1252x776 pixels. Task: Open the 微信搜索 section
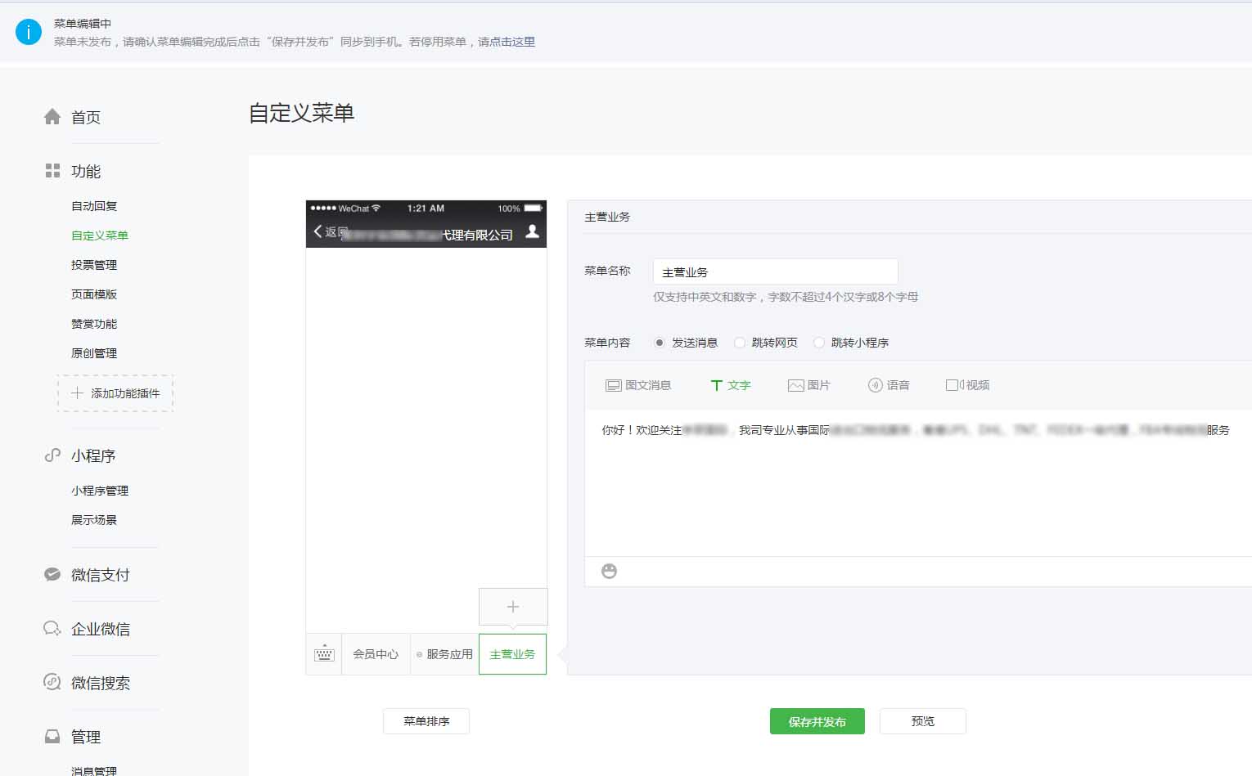tap(100, 683)
